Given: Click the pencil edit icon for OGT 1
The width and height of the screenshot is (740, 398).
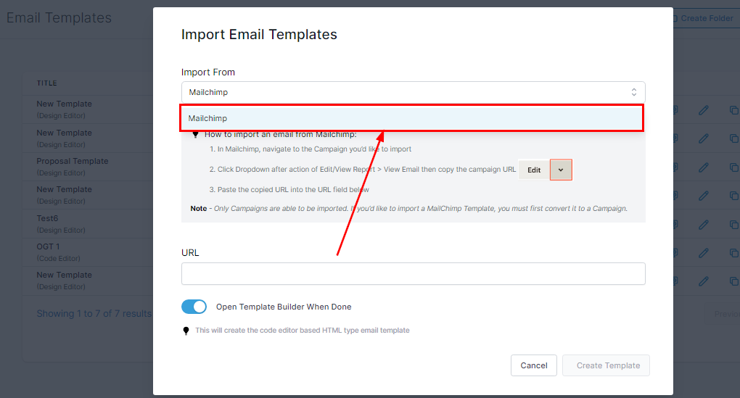Looking at the screenshot, I should 703,252.
